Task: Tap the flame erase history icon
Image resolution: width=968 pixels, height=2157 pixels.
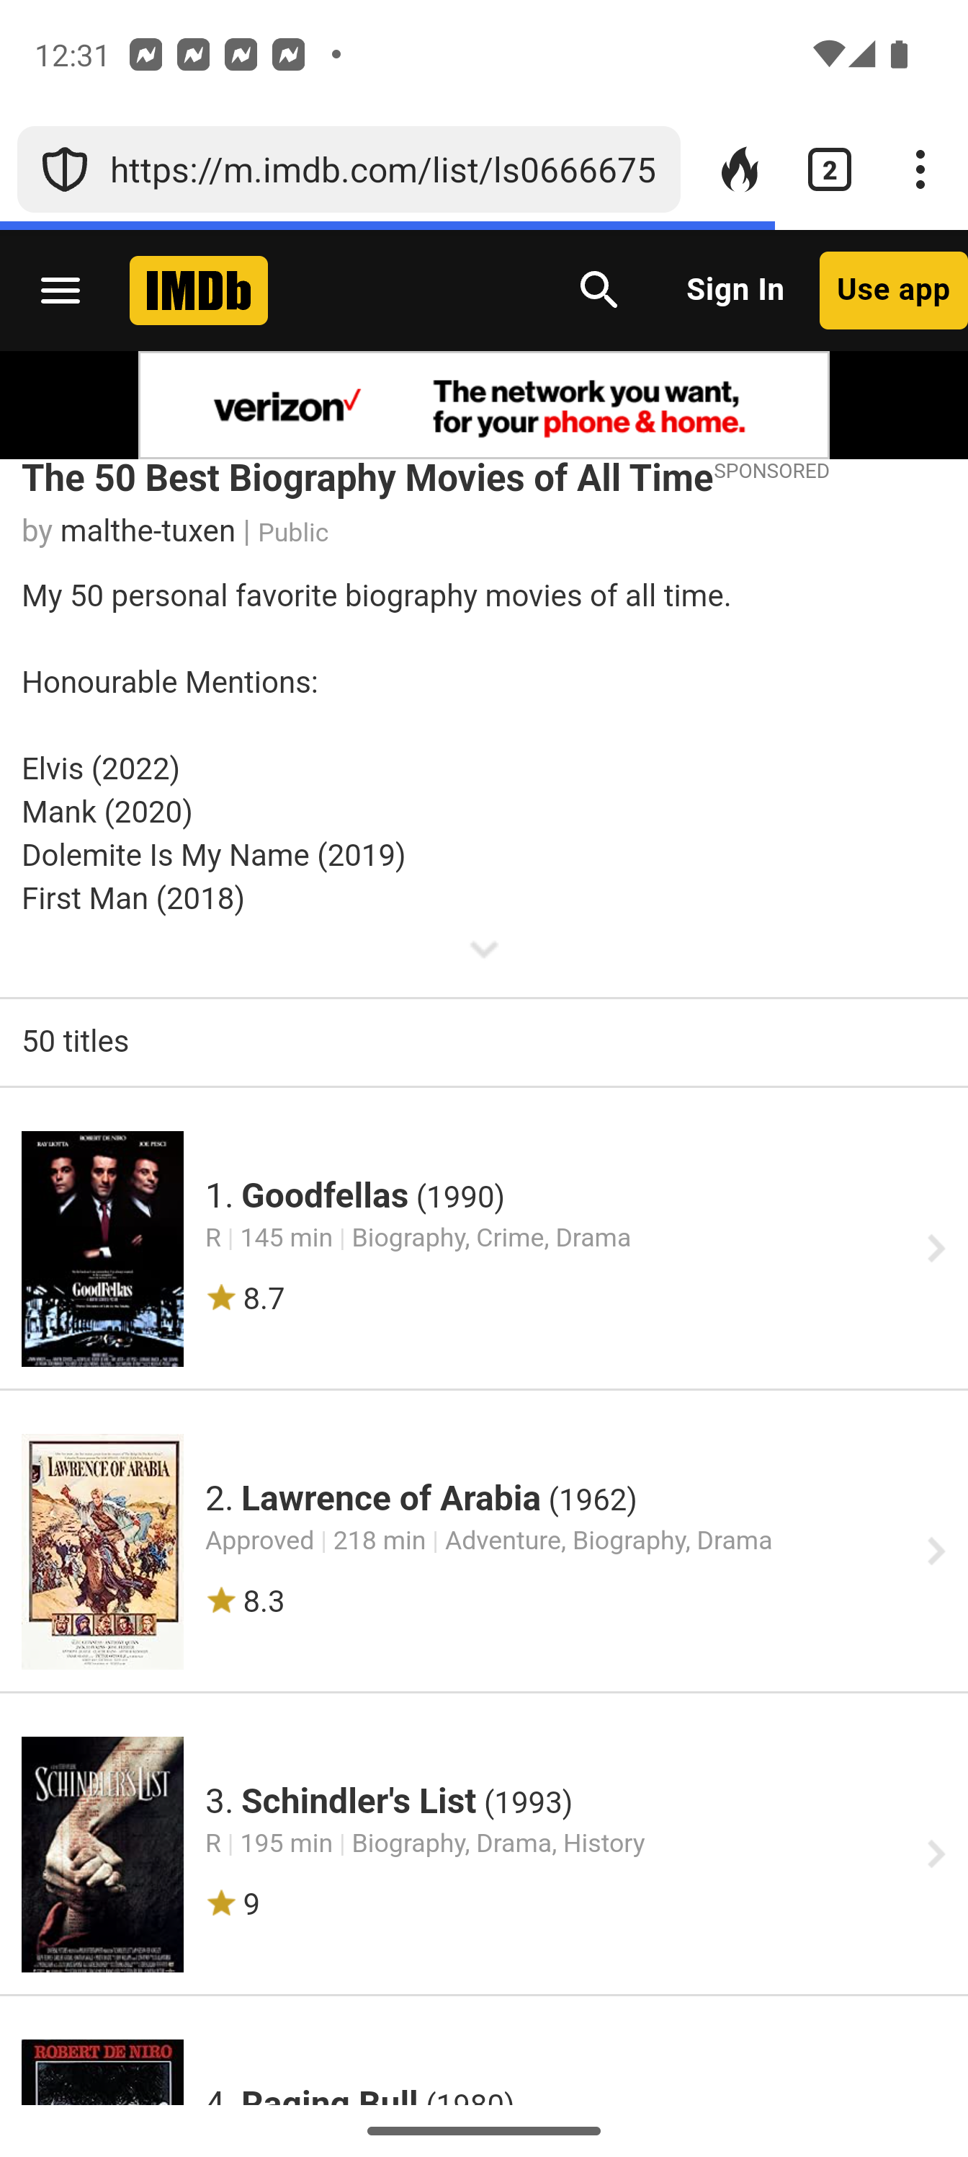Action: coord(740,170)
